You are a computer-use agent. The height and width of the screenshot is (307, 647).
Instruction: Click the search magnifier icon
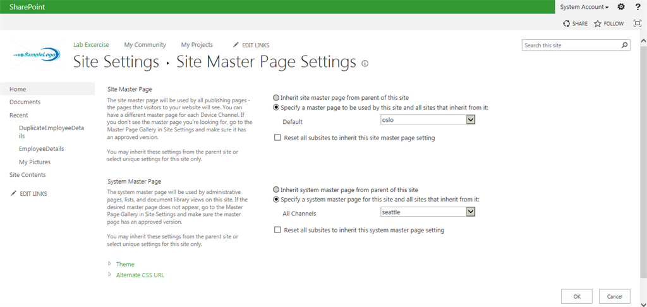625,45
